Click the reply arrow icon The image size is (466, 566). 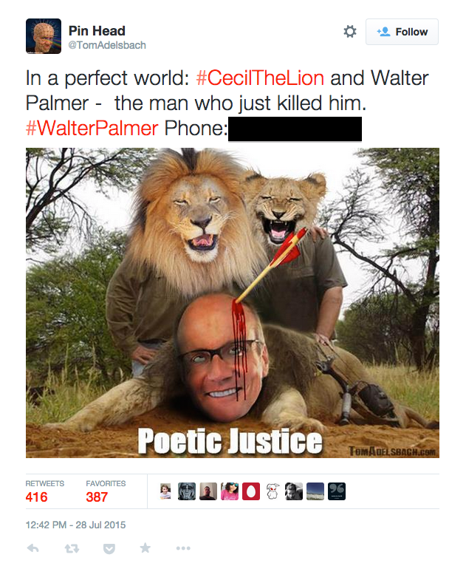coord(32,548)
